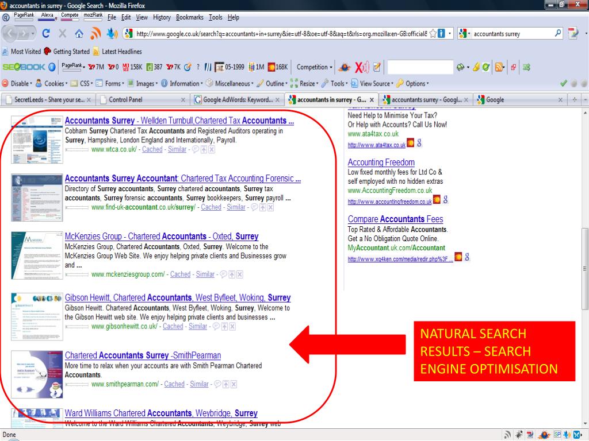Open the Images dropdown menu
Image resolution: width=589 pixels, height=441 pixels.
143,83
